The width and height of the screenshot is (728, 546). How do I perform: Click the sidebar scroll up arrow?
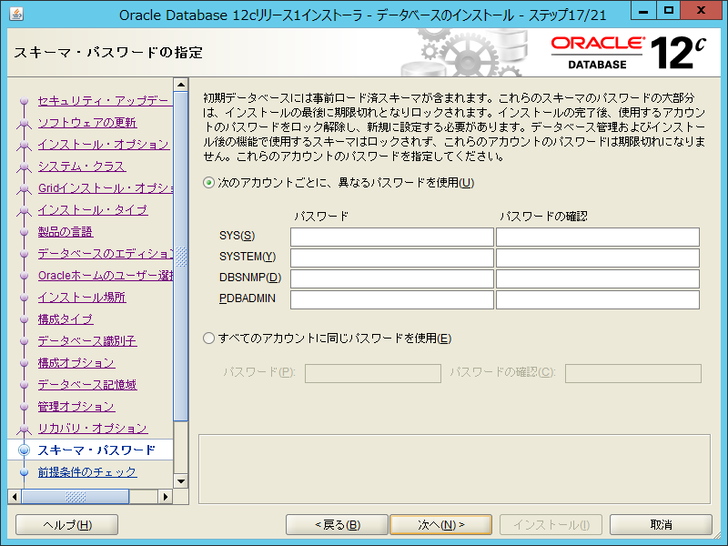click(x=180, y=86)
